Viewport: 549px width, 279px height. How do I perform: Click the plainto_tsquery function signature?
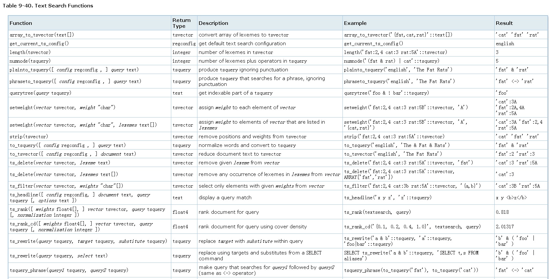click(74, 70)
